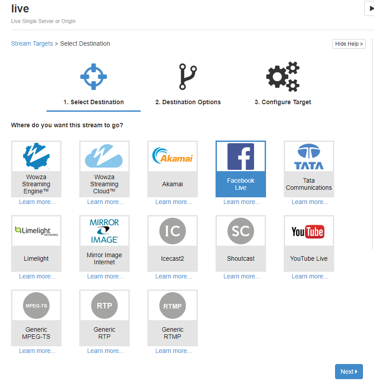Select the Generic RTP icon
Screen dimensions: 374x384
104,306
